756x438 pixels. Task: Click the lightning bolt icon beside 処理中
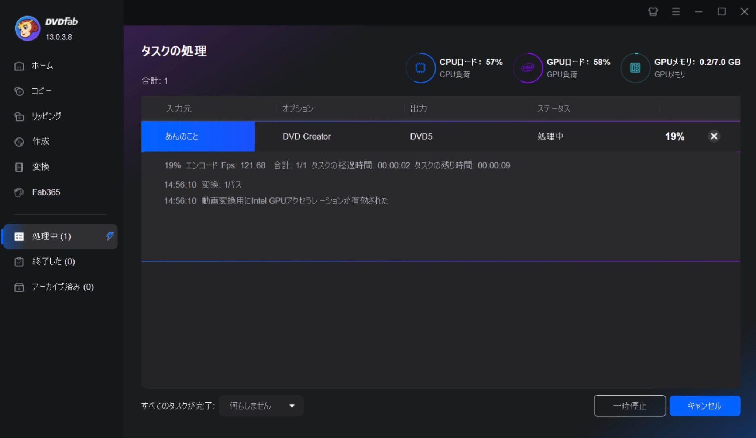[110, 236]
